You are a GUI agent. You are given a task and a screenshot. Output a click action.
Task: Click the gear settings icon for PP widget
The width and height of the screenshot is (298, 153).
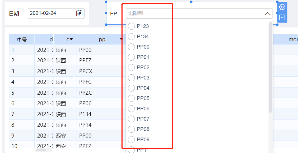click(282, 7)
